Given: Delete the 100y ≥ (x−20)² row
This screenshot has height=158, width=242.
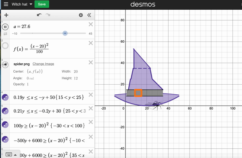Looking at the screenshot, I should click(x=91, y=122).
